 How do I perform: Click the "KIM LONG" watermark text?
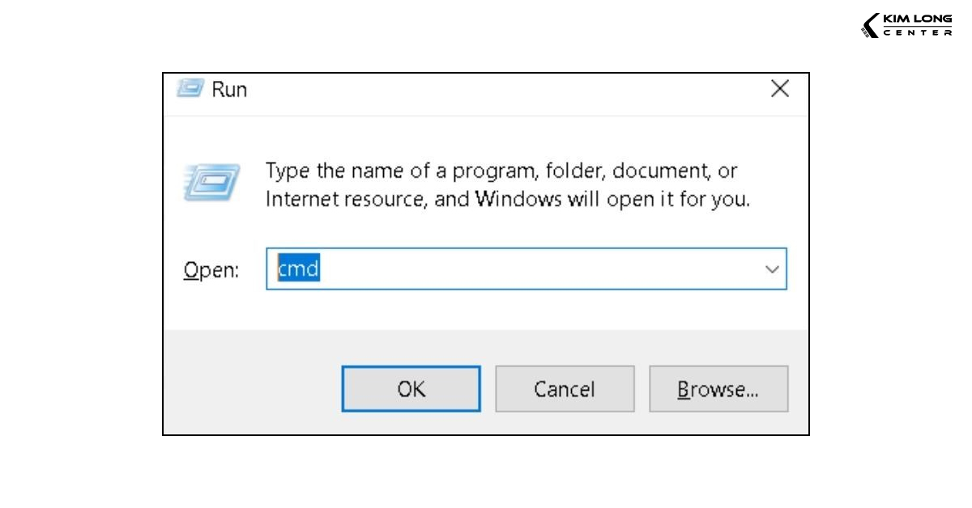[917, 19]
